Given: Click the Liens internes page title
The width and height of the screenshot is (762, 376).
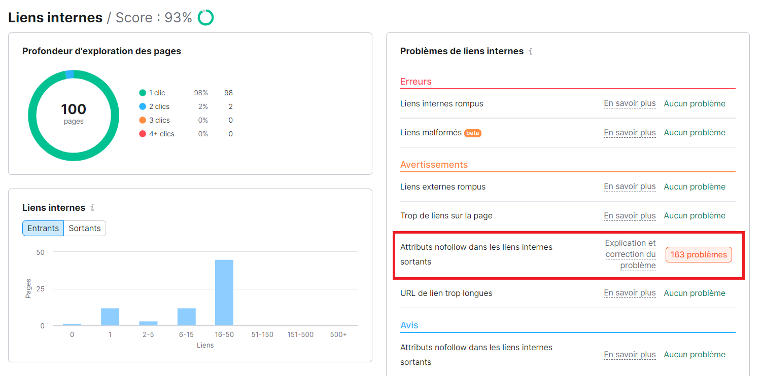Looking at the screenshot, I should point(55,18).
